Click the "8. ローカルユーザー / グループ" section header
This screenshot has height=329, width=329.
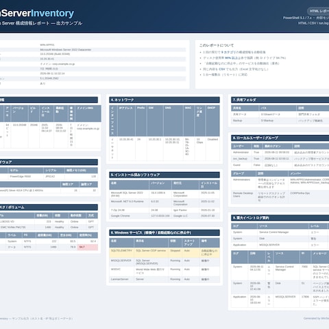[280, 138]
